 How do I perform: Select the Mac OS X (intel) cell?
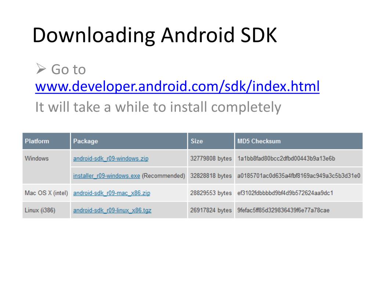tap(46, 193)
